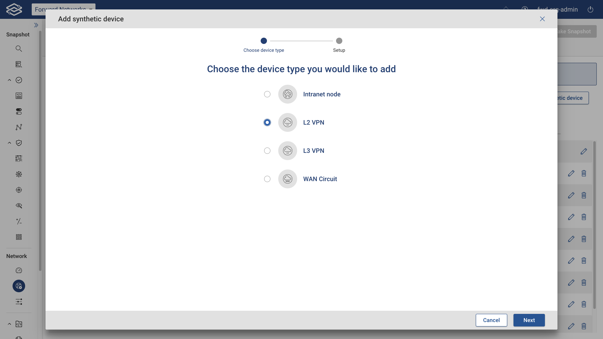This screenshot has height=339, width=603.
Task: Choose the WAN Circuit radio button
Action: pyautogui.click(x=267, y=179)
